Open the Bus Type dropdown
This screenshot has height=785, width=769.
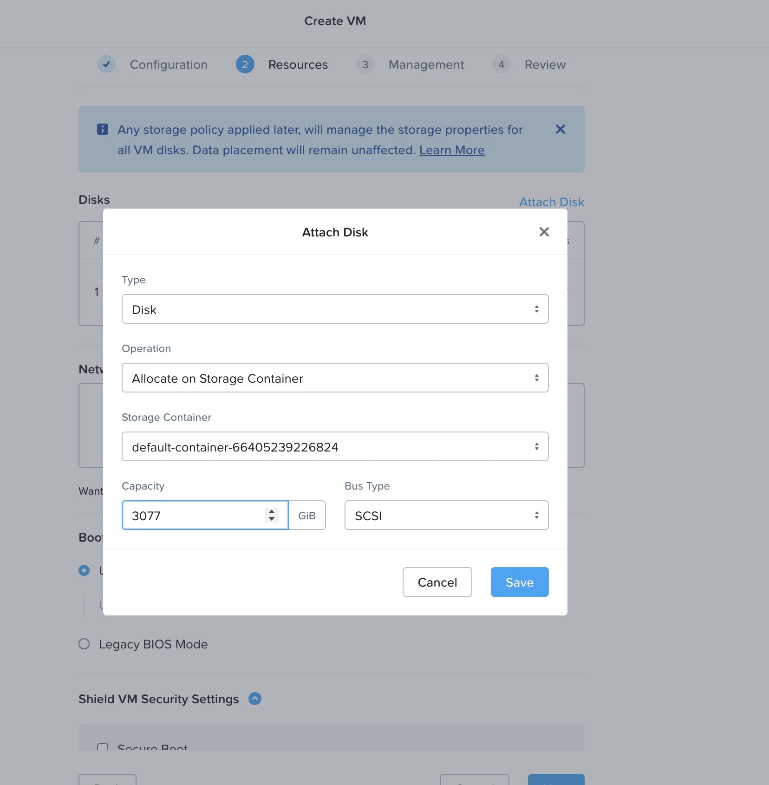pos(446,515)
